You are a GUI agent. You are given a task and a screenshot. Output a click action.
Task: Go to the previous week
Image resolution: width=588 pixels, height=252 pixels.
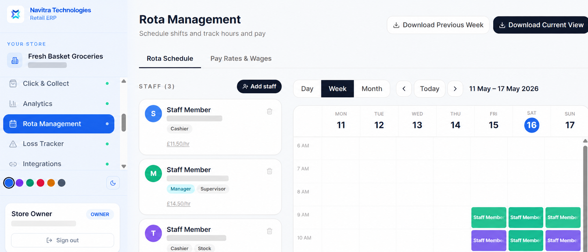404,89
